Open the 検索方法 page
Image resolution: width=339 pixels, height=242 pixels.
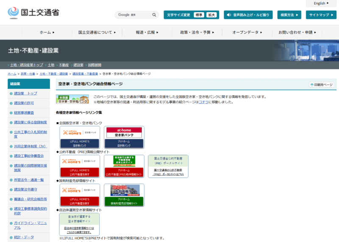(x=289, y=15)
